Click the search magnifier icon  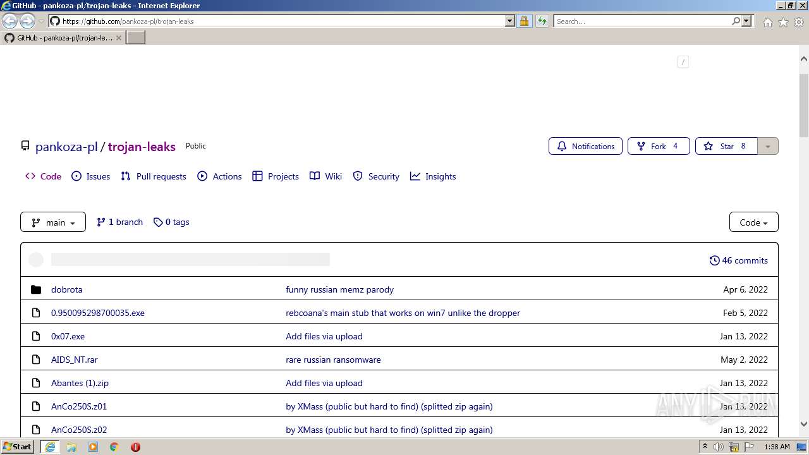point(736,21)
